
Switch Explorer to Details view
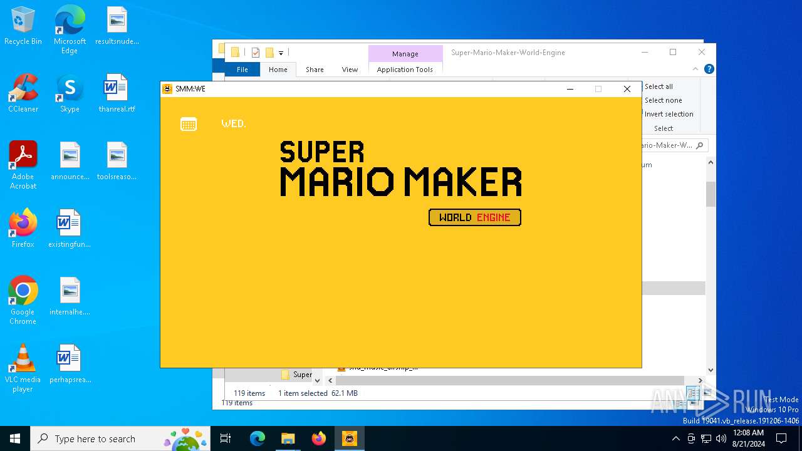pyautogui.click(x=693, y=393)
